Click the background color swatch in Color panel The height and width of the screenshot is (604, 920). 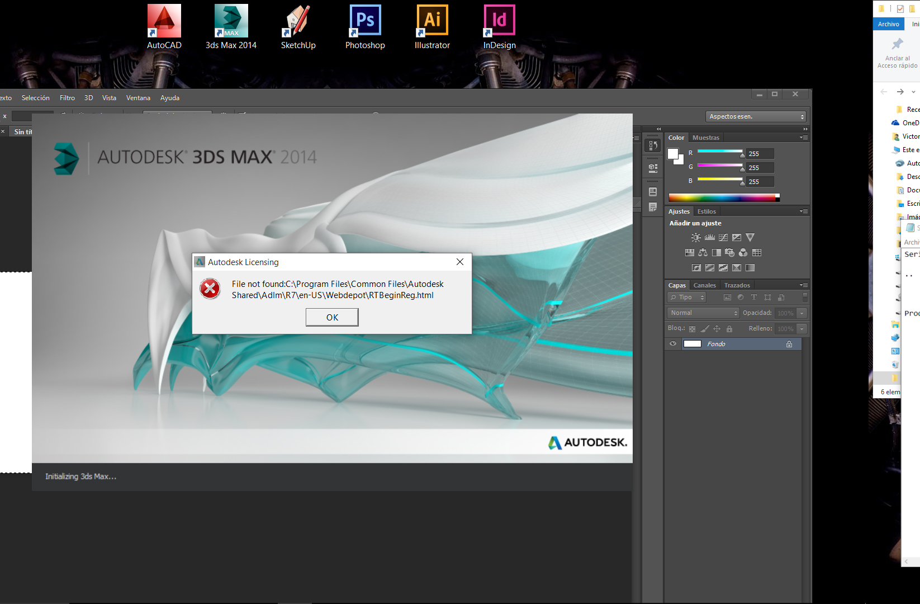coord(680,161)
